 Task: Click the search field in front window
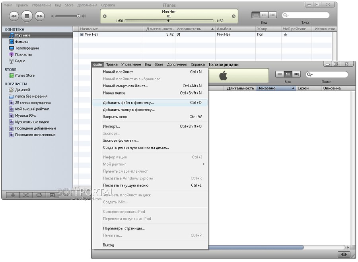(327, 75)
